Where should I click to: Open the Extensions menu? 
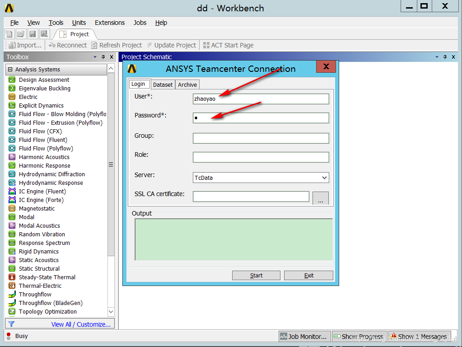coord(110,23)
